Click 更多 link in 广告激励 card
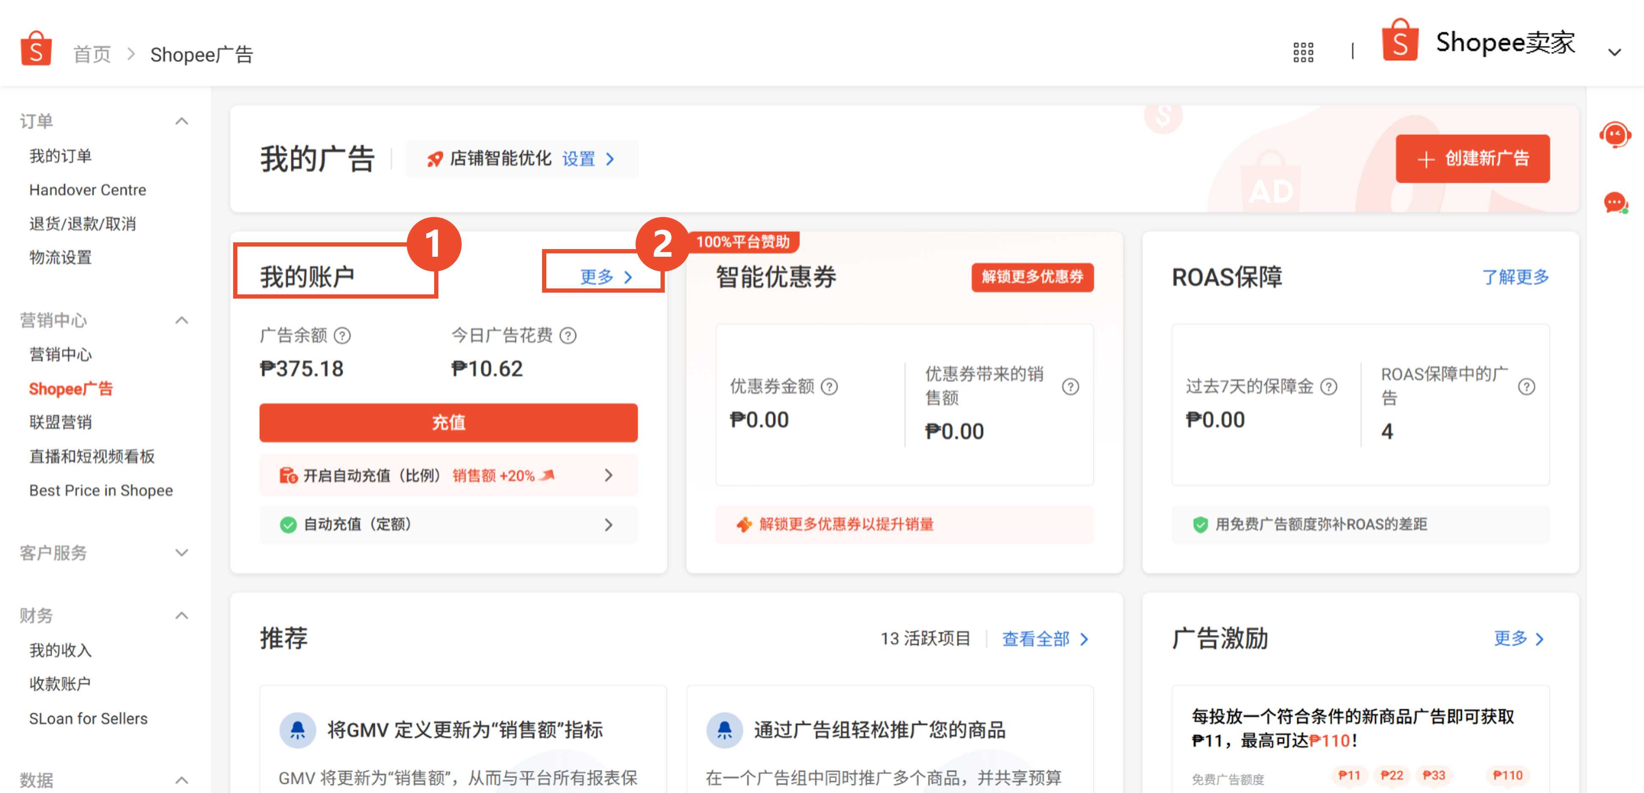Screen dimensions: 1644x793 1518,639
